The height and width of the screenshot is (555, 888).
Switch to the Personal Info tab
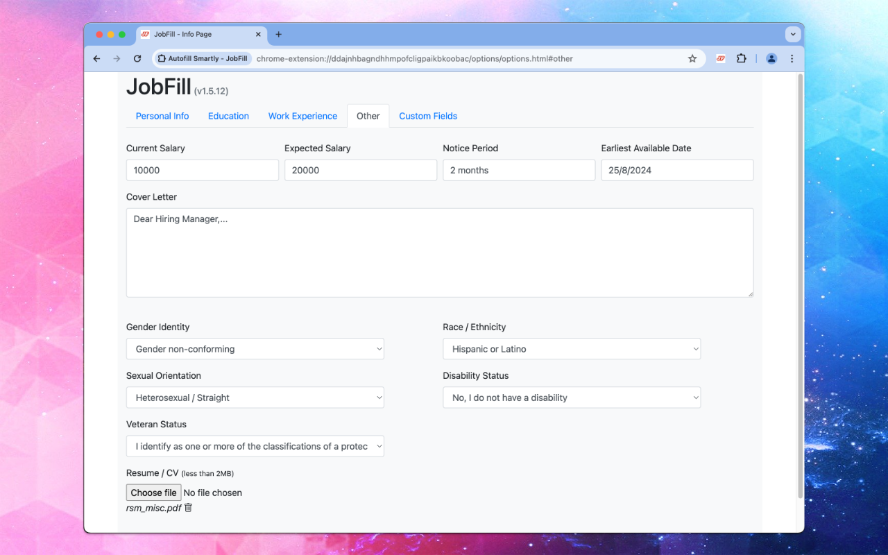162,116
